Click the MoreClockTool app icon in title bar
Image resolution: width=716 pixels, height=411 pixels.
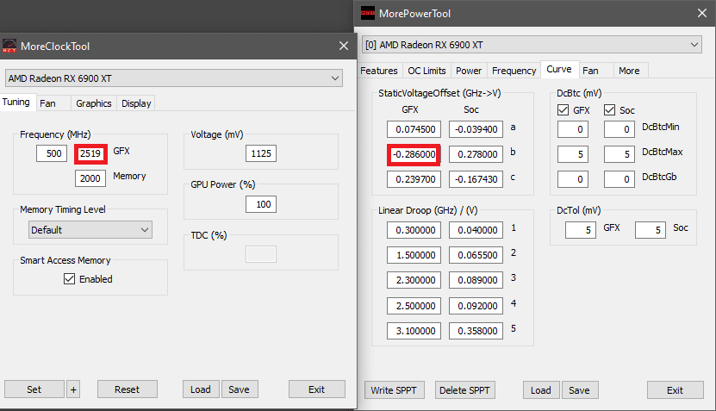point(9,46)
